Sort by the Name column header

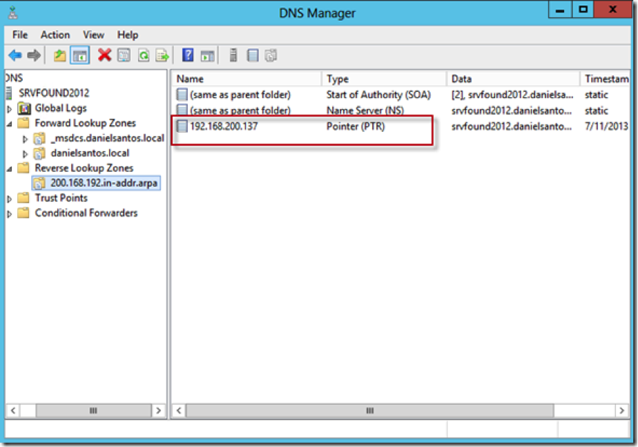click(247, 79)
